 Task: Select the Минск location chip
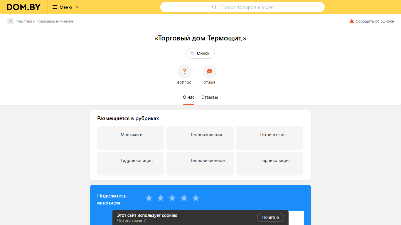pos(201,53)
